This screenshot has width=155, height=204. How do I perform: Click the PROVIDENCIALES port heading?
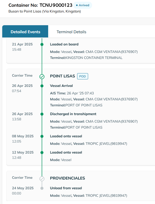(x=67, y=178)
